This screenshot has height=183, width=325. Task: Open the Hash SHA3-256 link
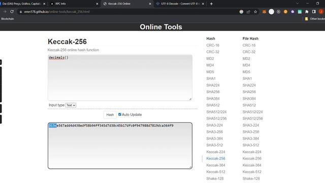[x=214, y=132]
